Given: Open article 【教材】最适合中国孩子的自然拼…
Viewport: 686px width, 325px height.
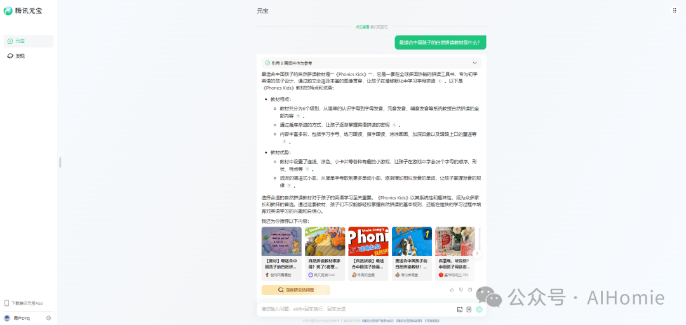Looking at the screenshot, I should [281, 263].
